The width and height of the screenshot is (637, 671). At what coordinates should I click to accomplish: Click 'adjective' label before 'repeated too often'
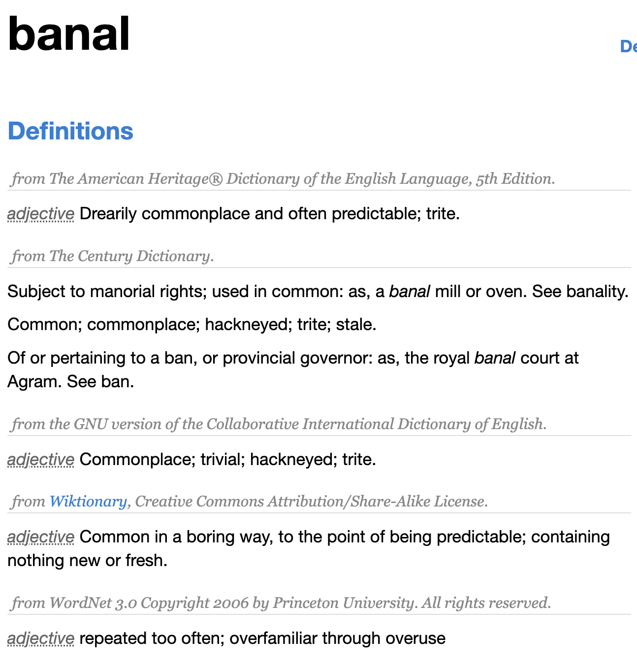coord(41,638)
